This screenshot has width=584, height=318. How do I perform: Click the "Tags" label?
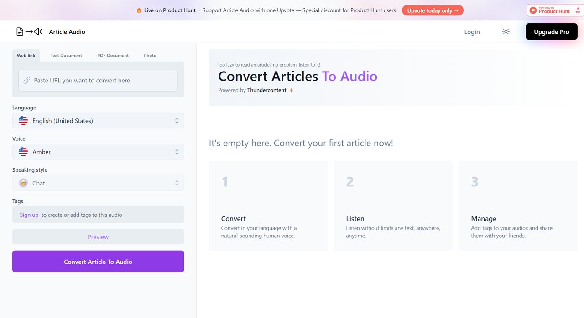[18, 201]
